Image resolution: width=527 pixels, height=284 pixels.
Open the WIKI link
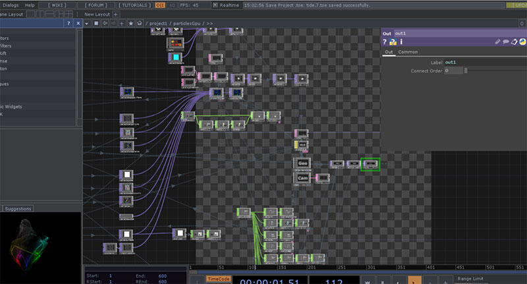[57, 5]
